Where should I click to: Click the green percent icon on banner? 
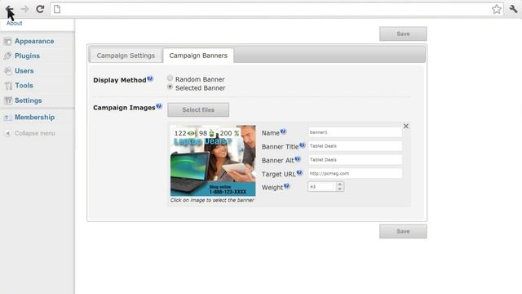click(x=237, y=133)
